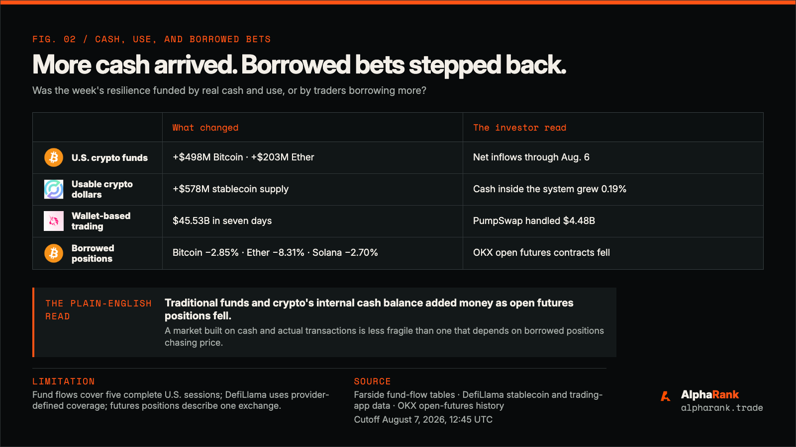Click the AlphaRank brand name

[710, 395]
